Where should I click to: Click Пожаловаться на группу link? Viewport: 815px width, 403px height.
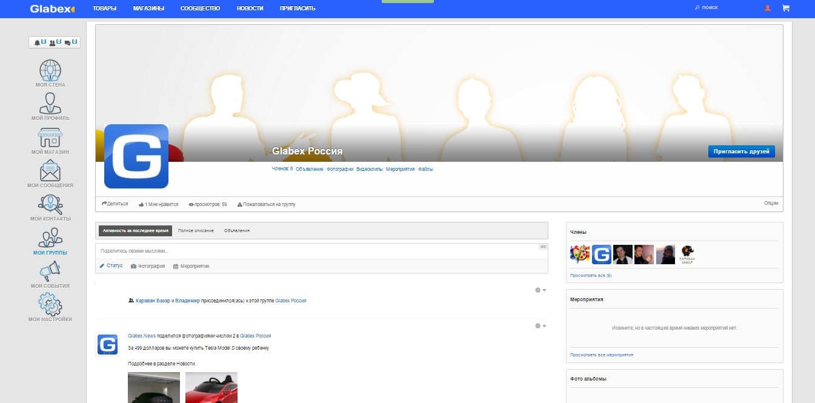[x=266, y=204]
